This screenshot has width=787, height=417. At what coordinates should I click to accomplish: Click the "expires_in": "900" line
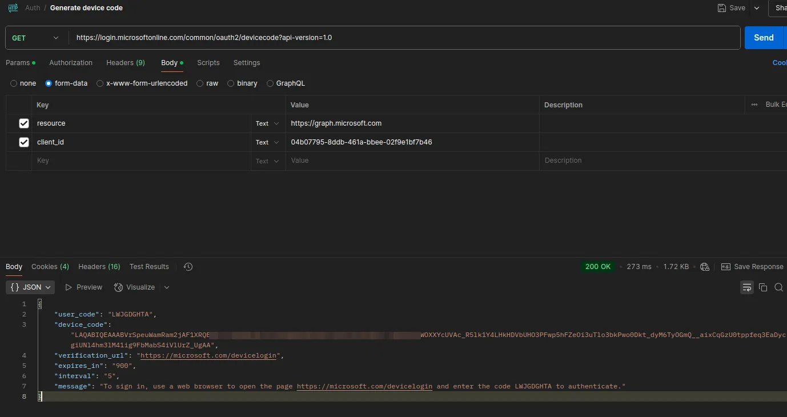point(95,366)
